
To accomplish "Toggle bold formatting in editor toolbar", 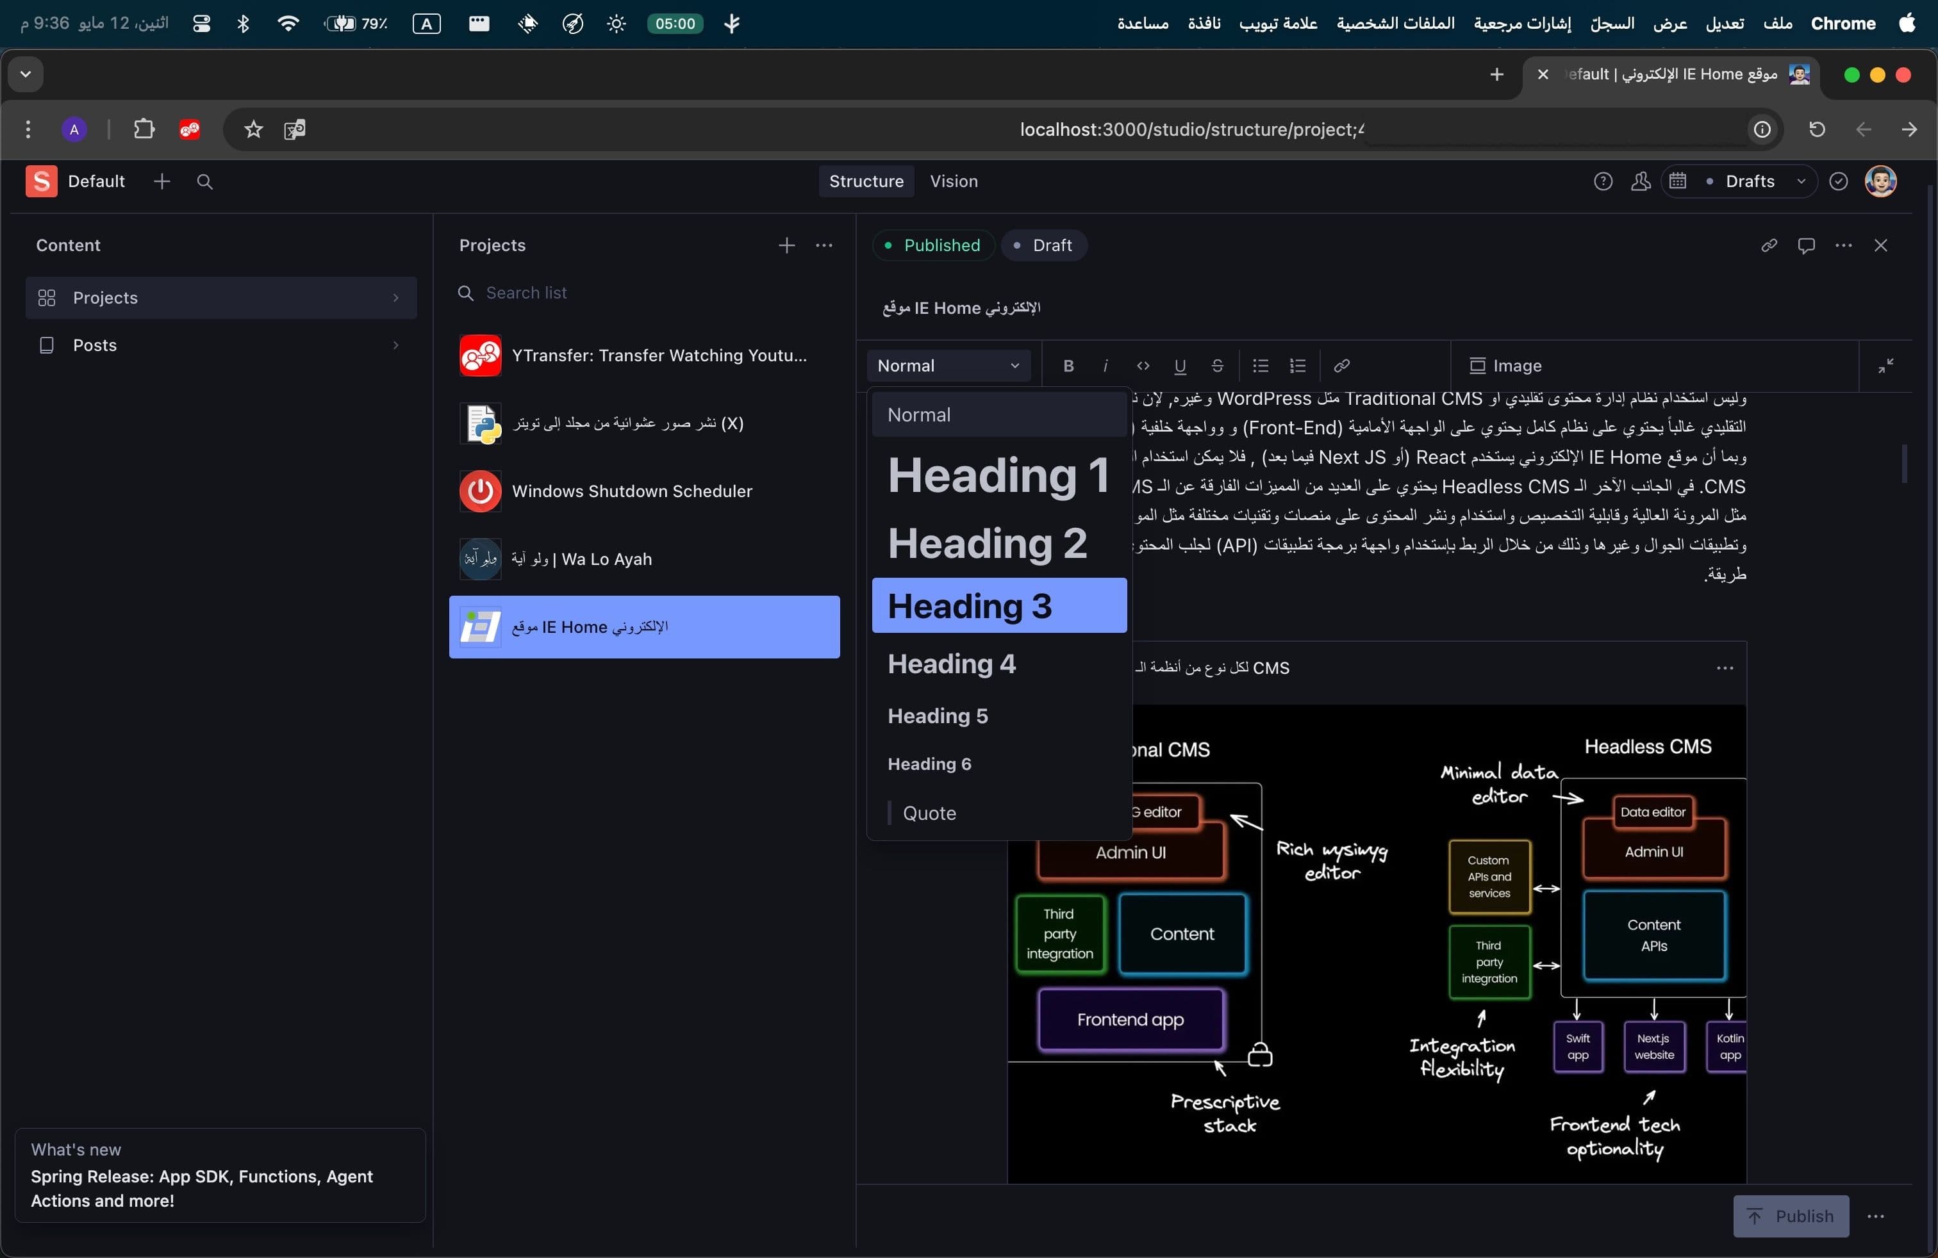I will pos(1068,365).
